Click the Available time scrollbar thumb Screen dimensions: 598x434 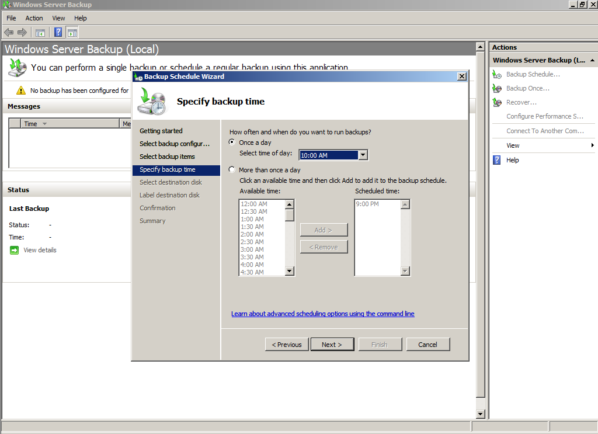click(290, 215)
